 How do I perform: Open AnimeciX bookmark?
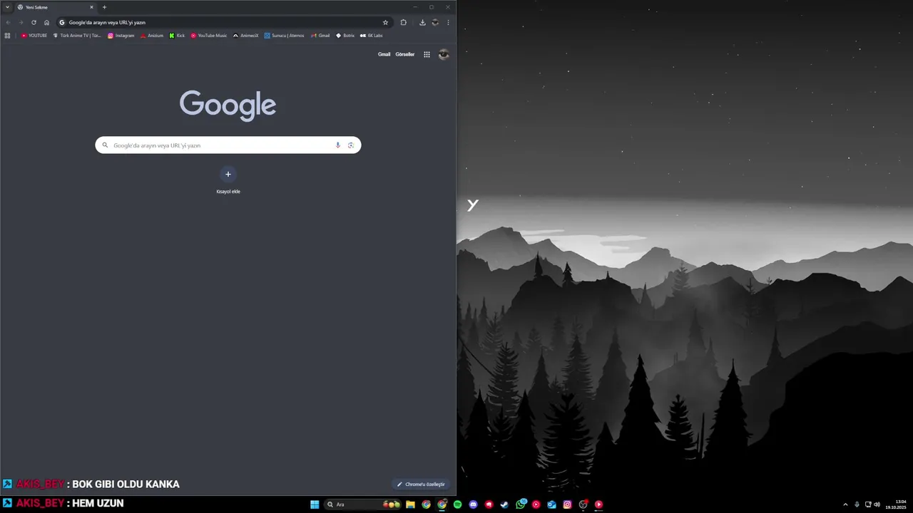click(x=246, y=36)
